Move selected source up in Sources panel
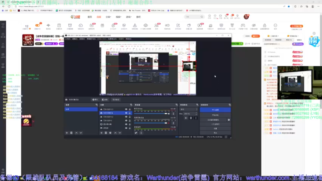This screenshot has width=322, height=181. click(x=116, y=133)
